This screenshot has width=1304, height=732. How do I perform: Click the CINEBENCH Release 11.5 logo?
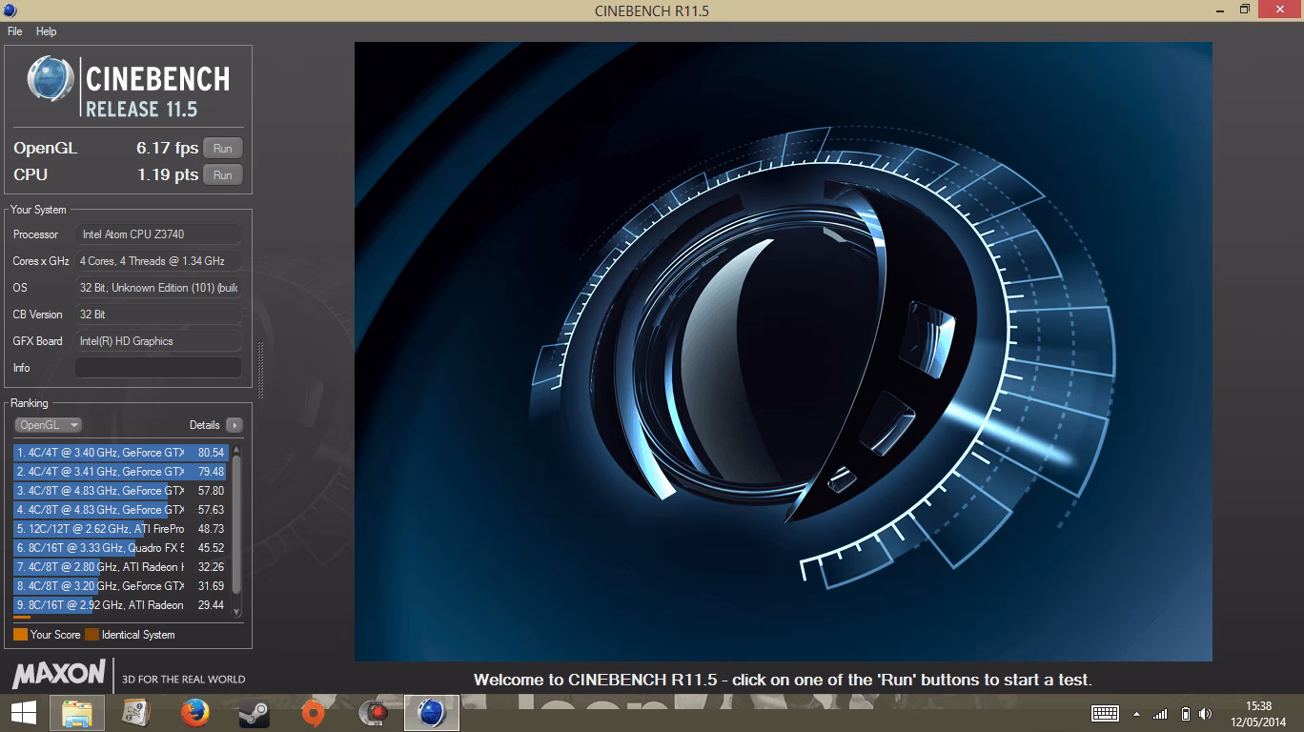click(129, 86)
